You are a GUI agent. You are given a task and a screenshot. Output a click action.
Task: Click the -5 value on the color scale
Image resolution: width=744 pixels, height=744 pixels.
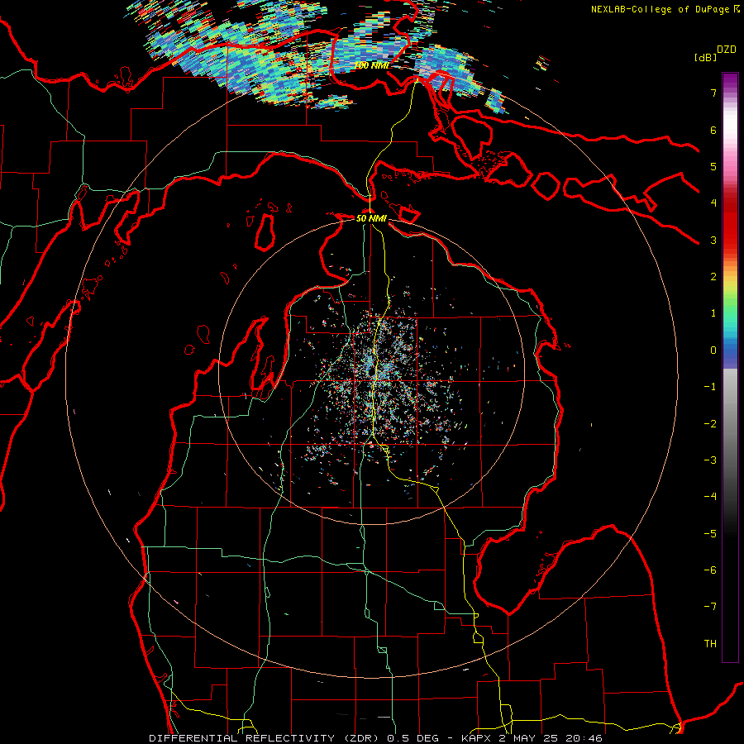pos(710,534)
